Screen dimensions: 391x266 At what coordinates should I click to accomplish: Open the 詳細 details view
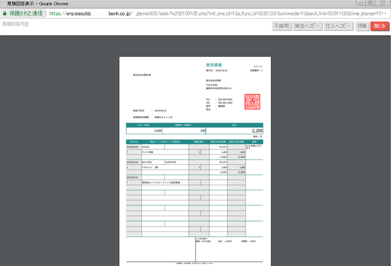pyautogui.click(x=362, y=26)
